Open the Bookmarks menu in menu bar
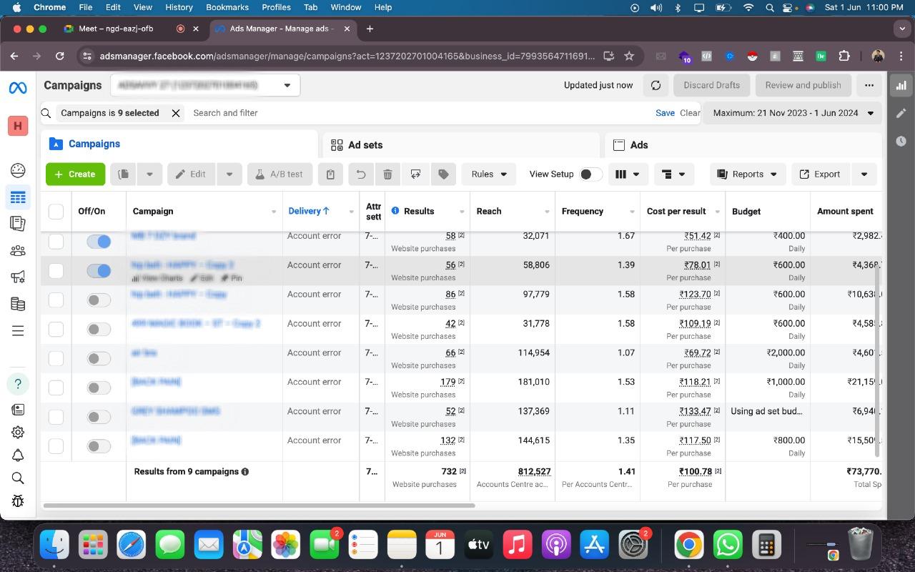 click(x=227, y=7)
